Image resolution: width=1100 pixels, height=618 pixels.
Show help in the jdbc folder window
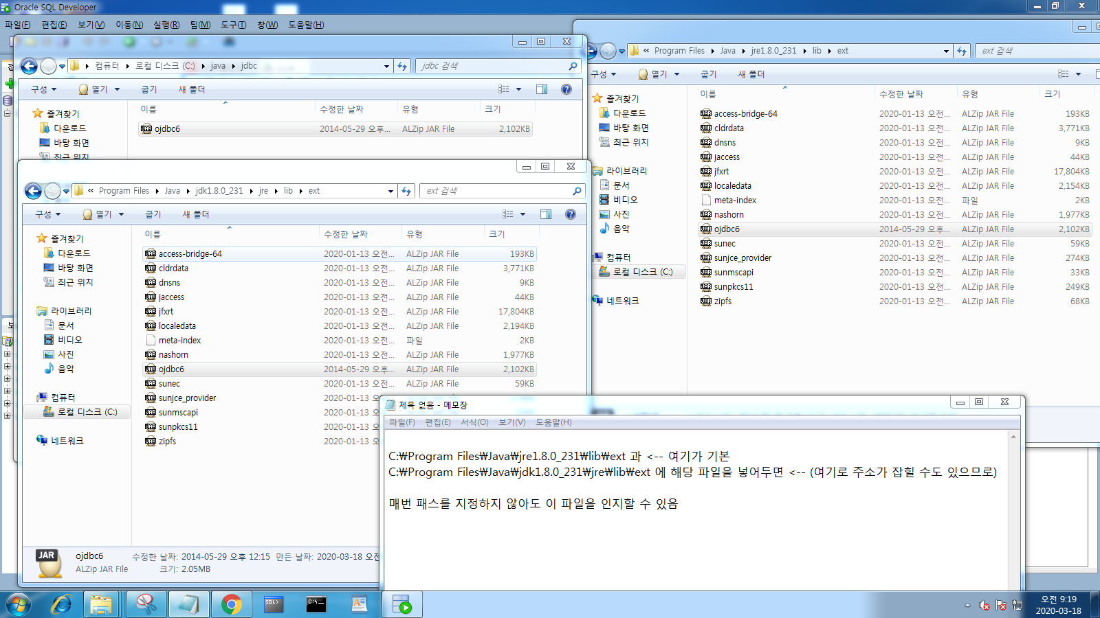pyautogui.click(x=566, y=89)
